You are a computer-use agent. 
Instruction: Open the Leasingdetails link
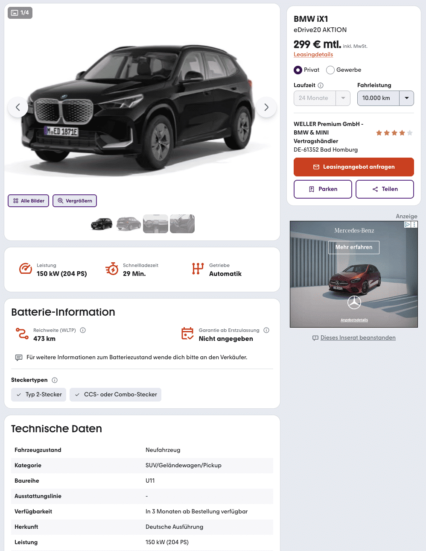[x=313, y=54]
